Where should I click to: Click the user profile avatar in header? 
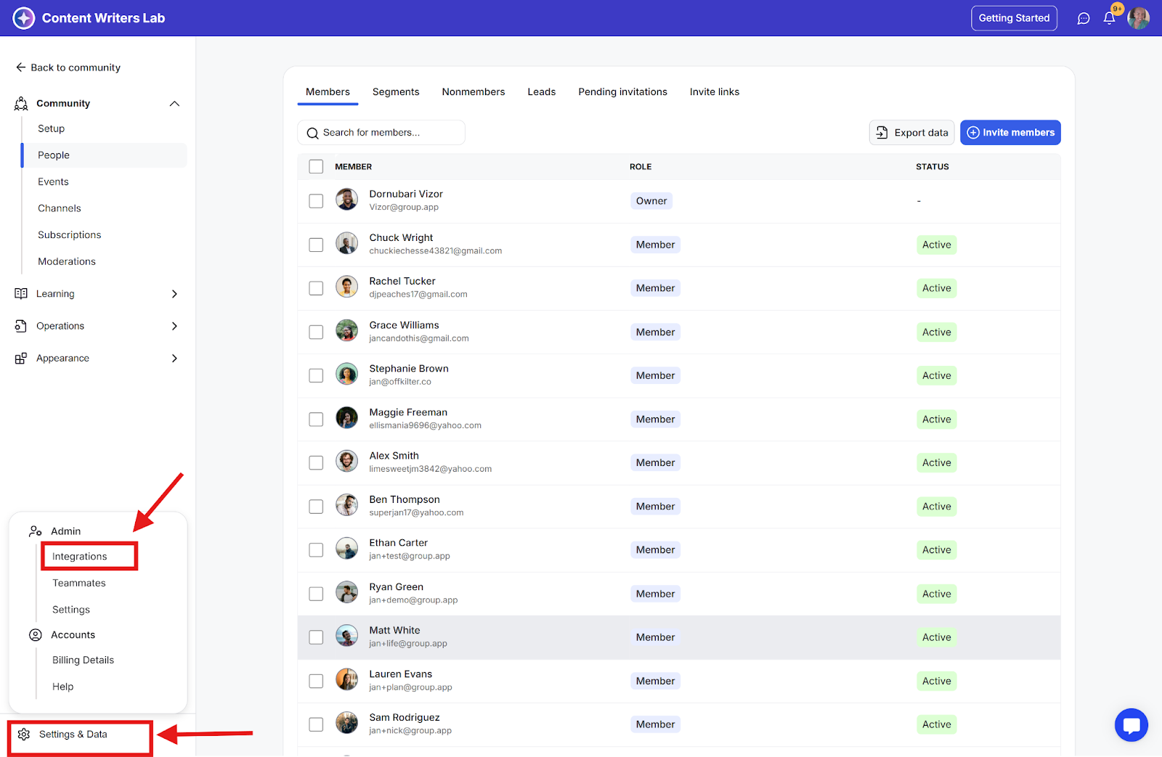pos(1138,18)
